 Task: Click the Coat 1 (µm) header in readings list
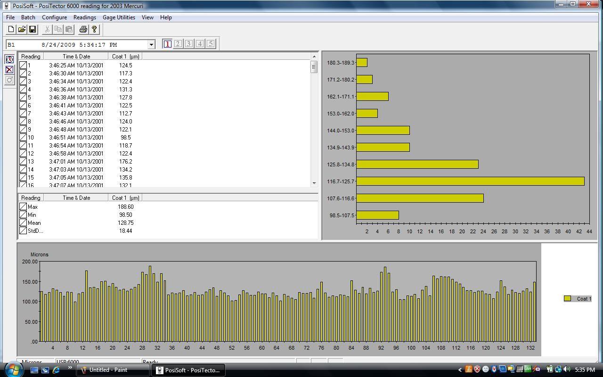point(125,57)
